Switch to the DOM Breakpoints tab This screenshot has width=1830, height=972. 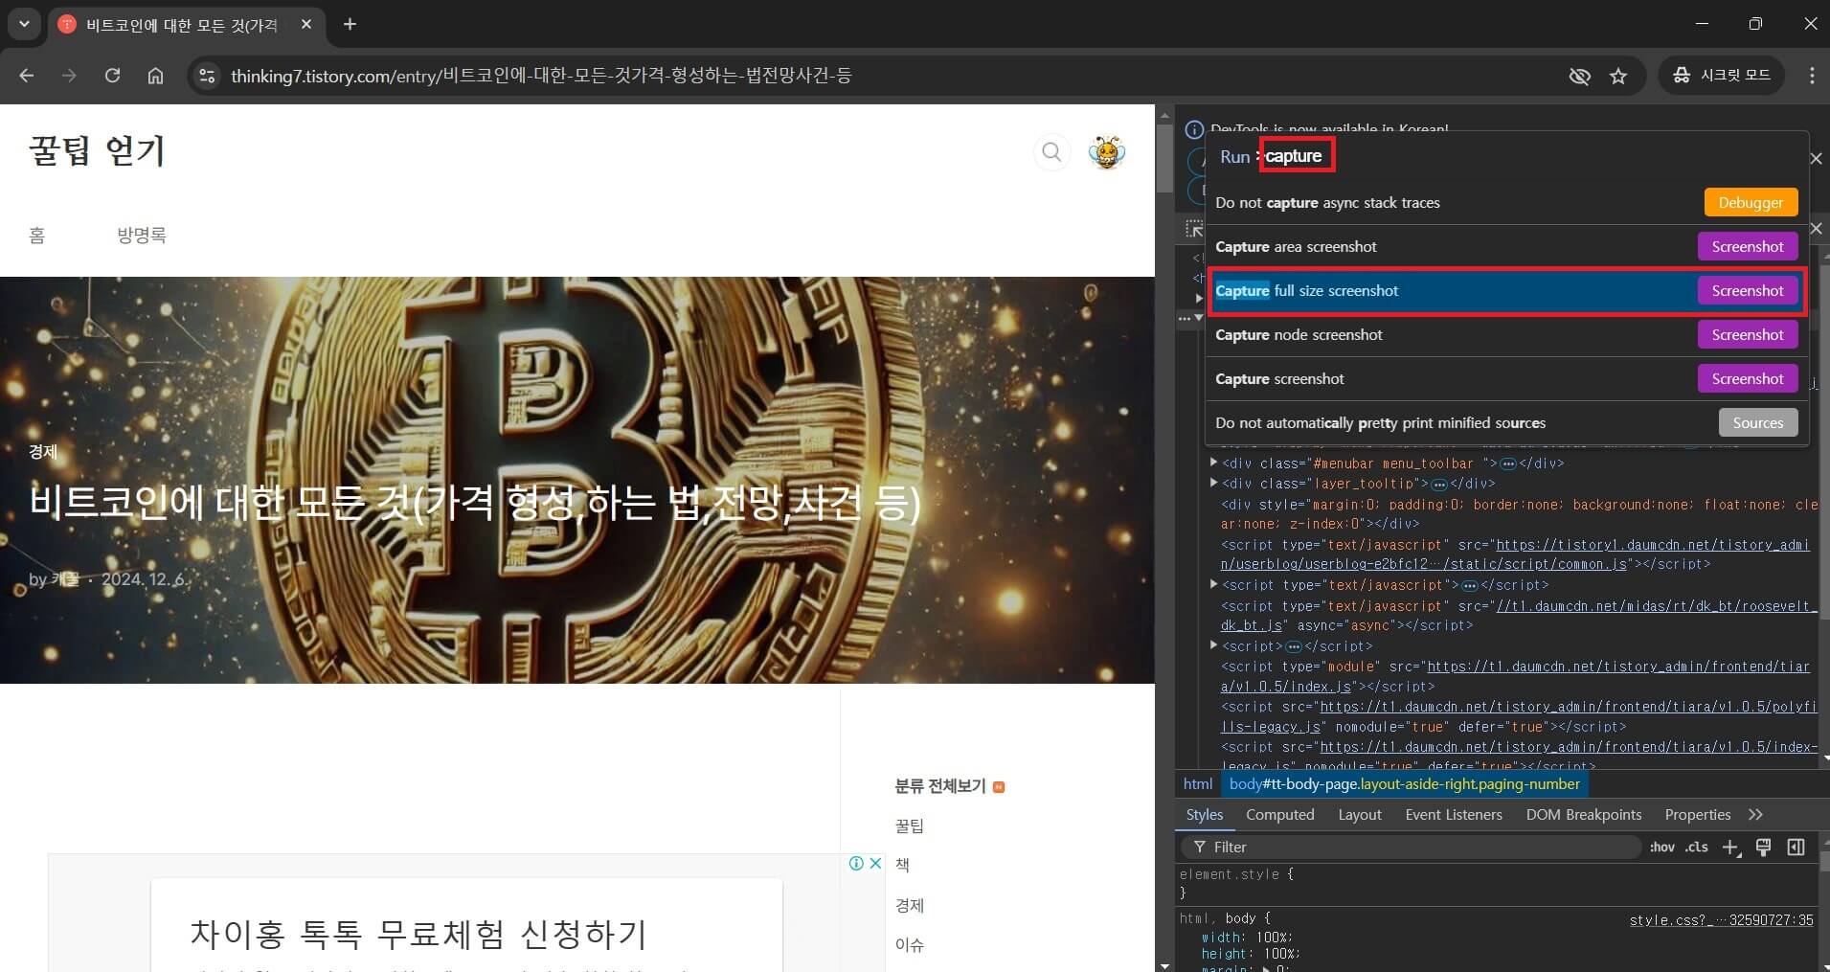coord(1584,815)
